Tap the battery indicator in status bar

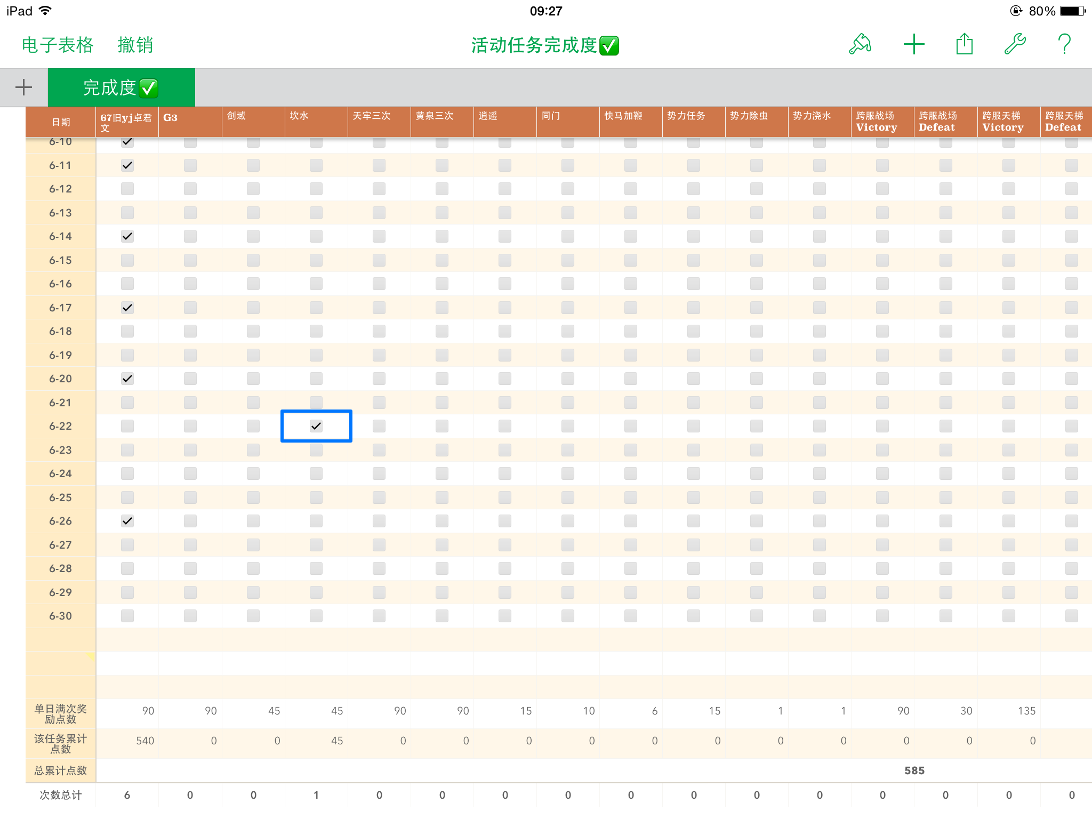tap(1073, 11)
